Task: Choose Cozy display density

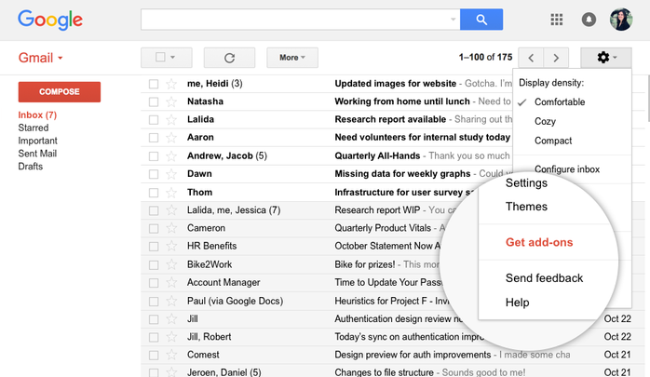Action: 545,121
